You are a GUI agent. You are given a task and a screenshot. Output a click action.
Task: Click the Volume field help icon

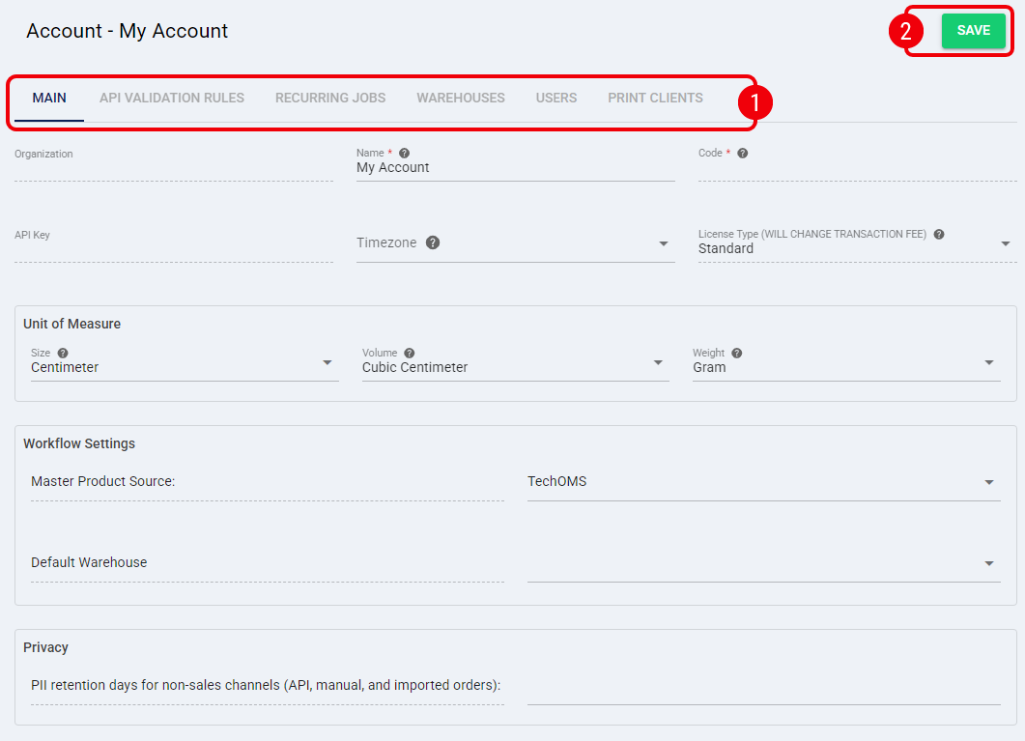[410, 353]
